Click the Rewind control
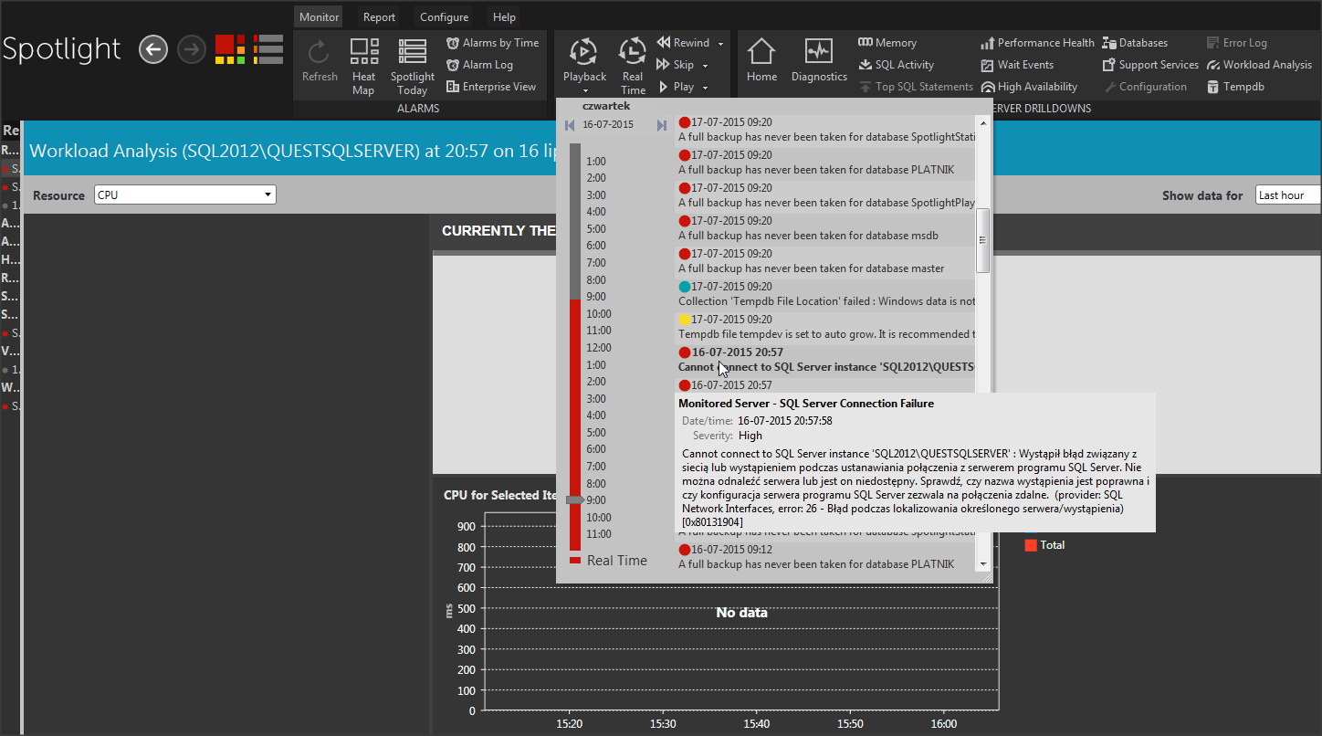 click(x=683, y=43)
